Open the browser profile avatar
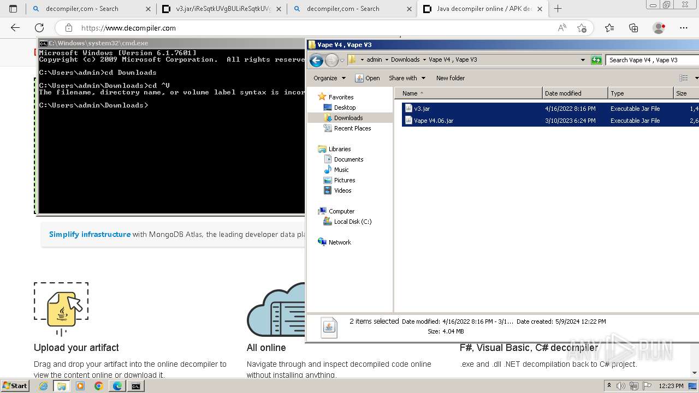 (x=659, y=28)
